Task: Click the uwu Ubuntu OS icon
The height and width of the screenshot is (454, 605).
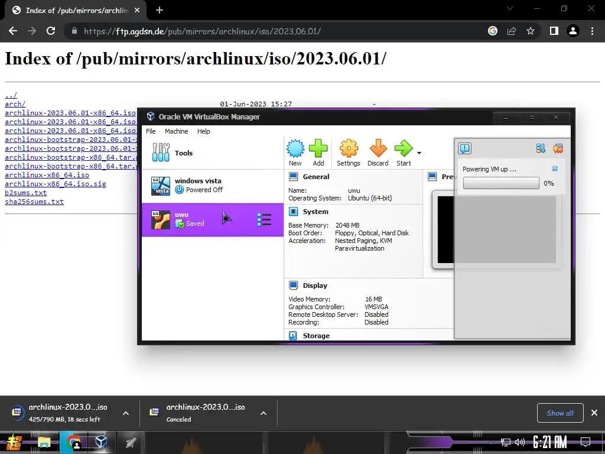Action: (x=161, y=220)
